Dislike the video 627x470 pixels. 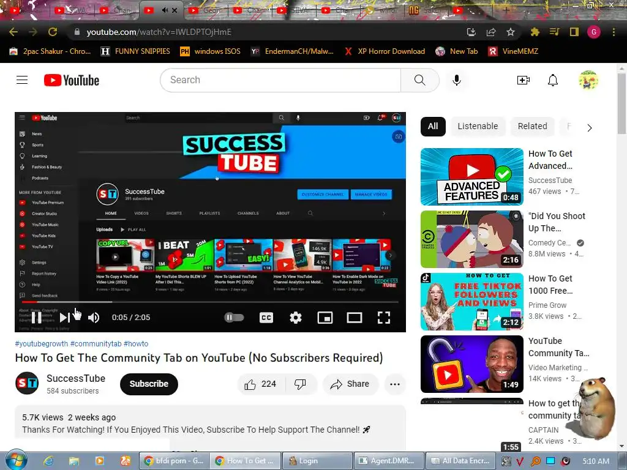pos(300,384)
